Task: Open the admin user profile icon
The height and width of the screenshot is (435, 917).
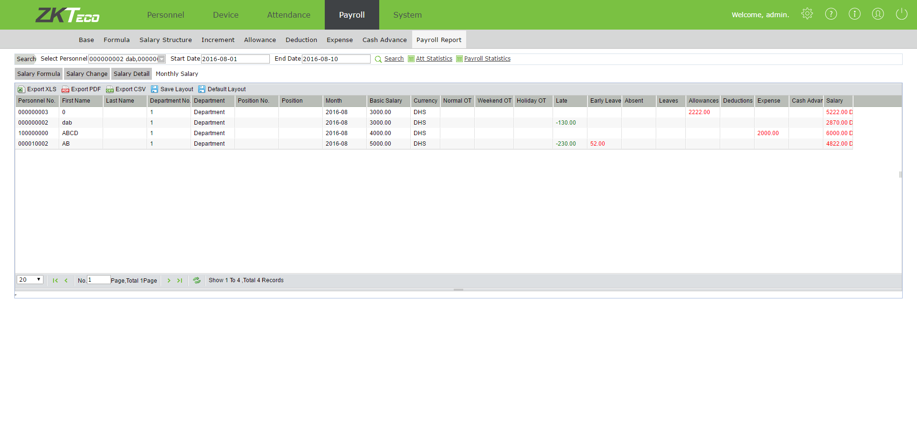Action: coord(877,14)
